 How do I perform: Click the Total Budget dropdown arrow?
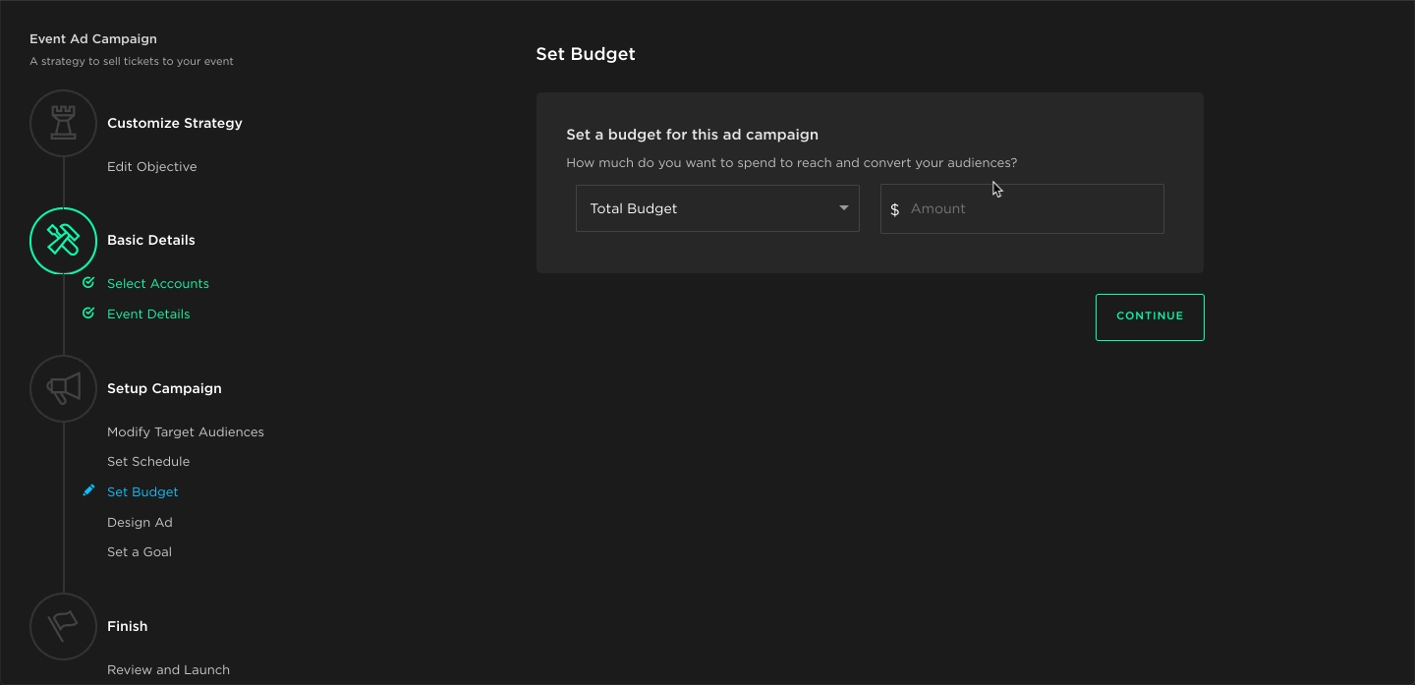point(843,208)
